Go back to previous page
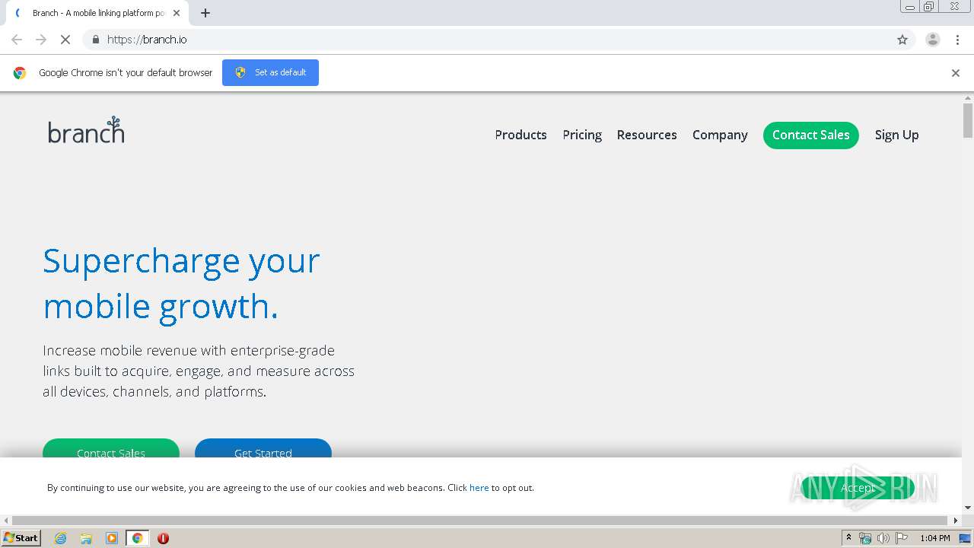 (x=17, y=40)
